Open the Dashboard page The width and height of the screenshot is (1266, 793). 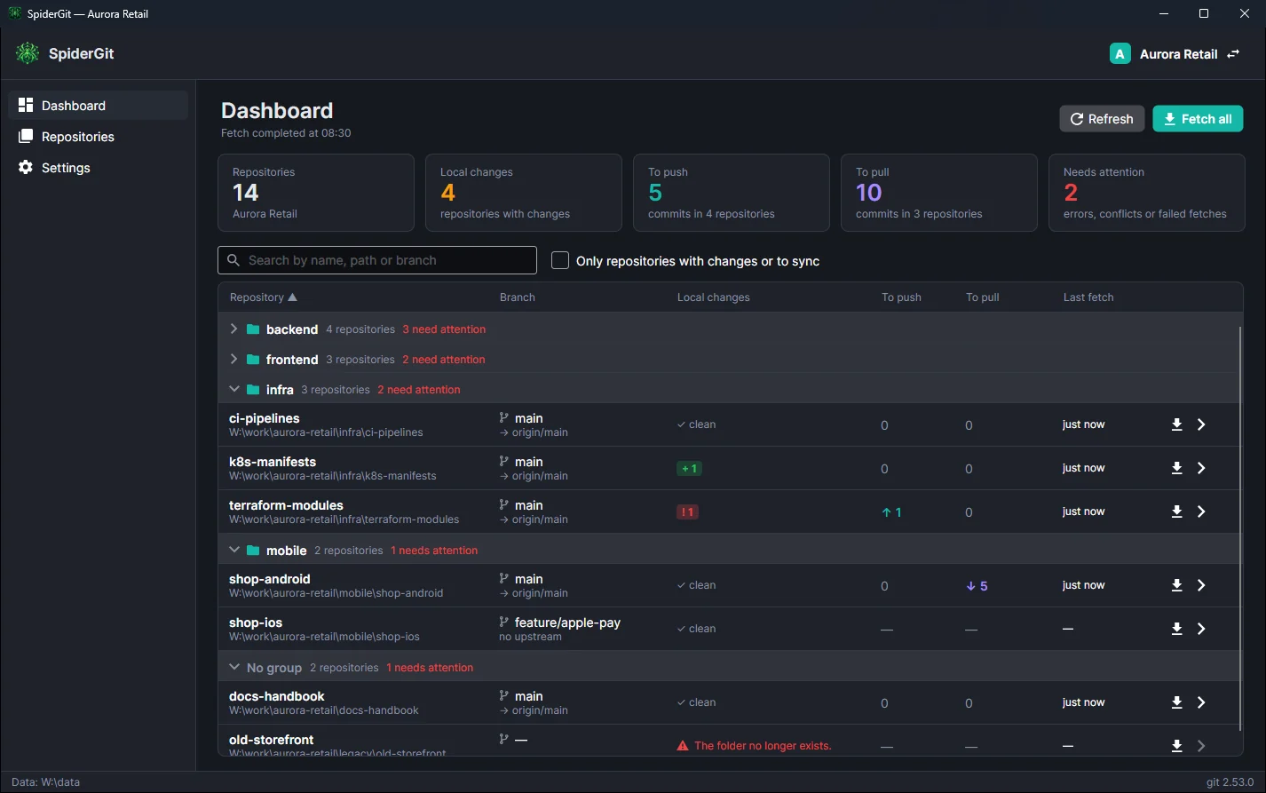(99, 106)
